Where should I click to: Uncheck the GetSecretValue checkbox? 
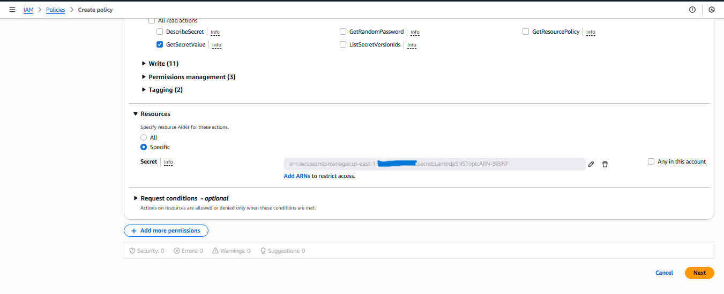[160, 44]
